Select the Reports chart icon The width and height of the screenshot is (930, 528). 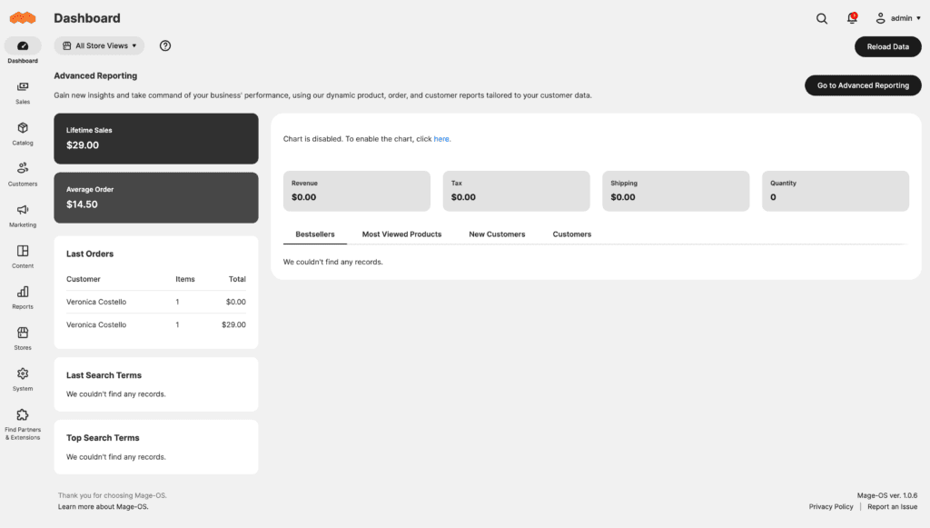click(23, 298)
